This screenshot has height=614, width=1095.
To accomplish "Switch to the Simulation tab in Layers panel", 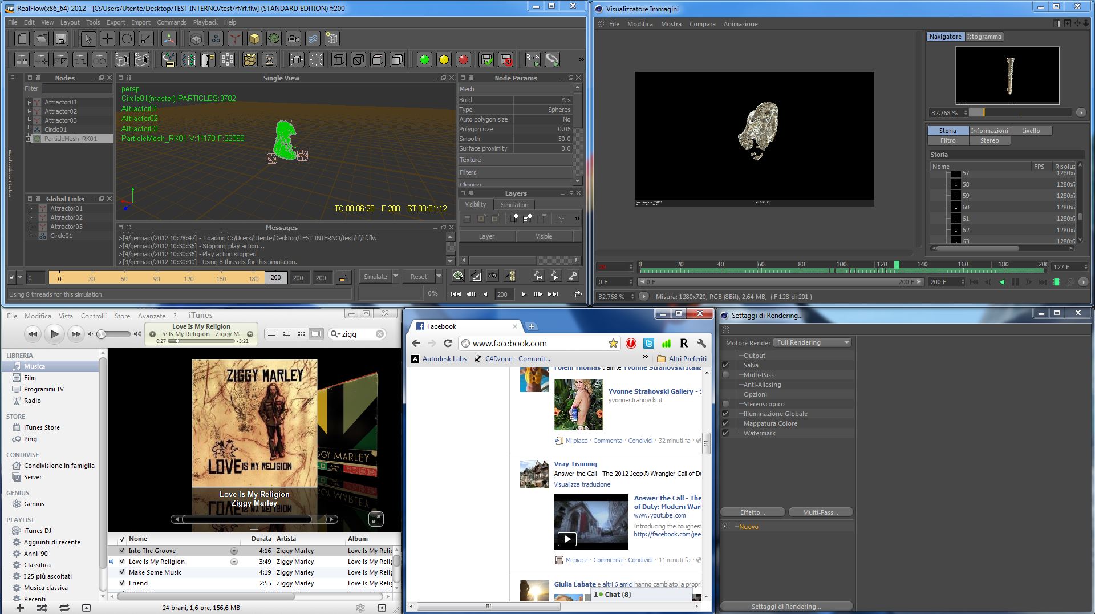I will point(514,205).
